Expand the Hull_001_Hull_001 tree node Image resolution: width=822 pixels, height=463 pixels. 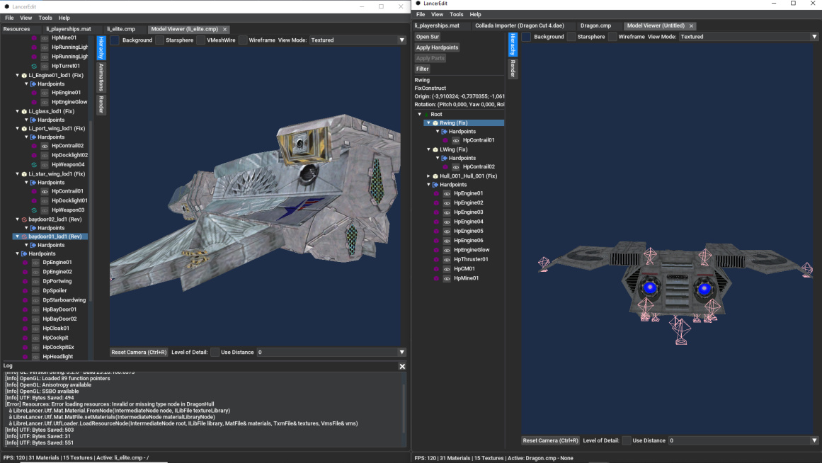coord(428,176)
